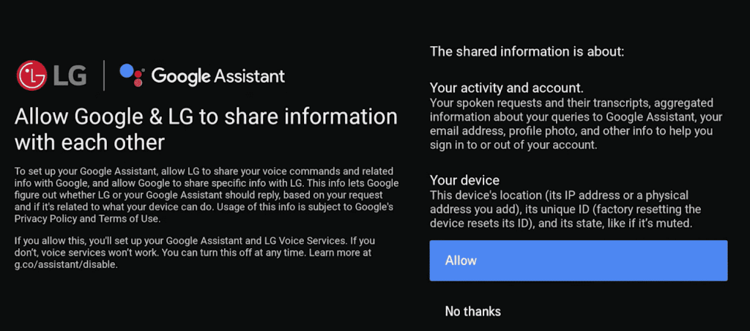Click the 'Your activity and account.' heading
This screenshot has height=331, width=750.
[507, 88]
